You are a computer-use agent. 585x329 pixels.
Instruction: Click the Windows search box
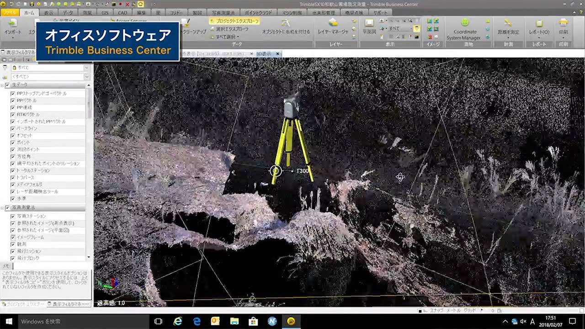point(83,321)
